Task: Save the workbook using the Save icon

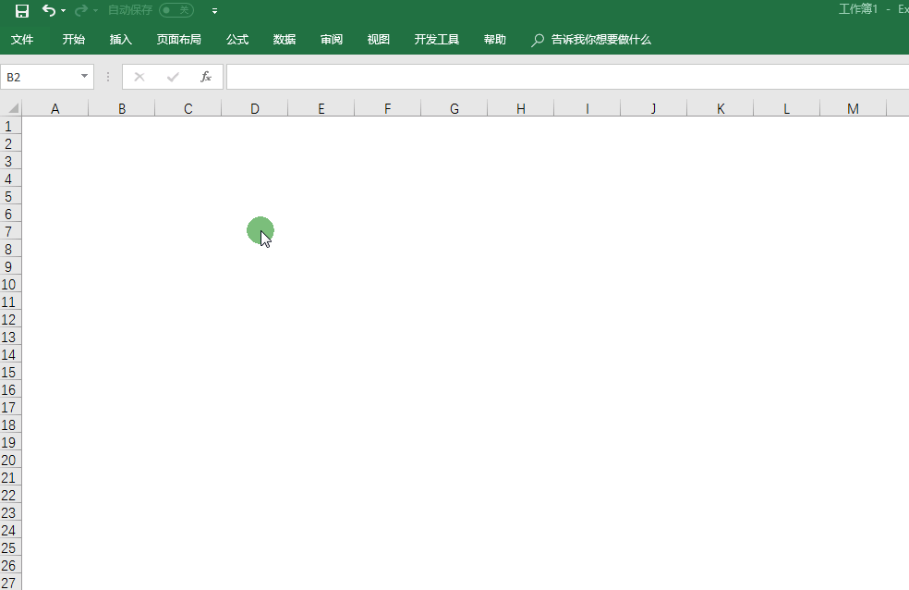Action: [20, 10]
